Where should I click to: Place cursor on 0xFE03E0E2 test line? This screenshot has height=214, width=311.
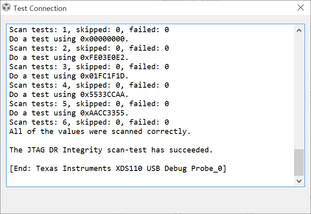[69, 58]
